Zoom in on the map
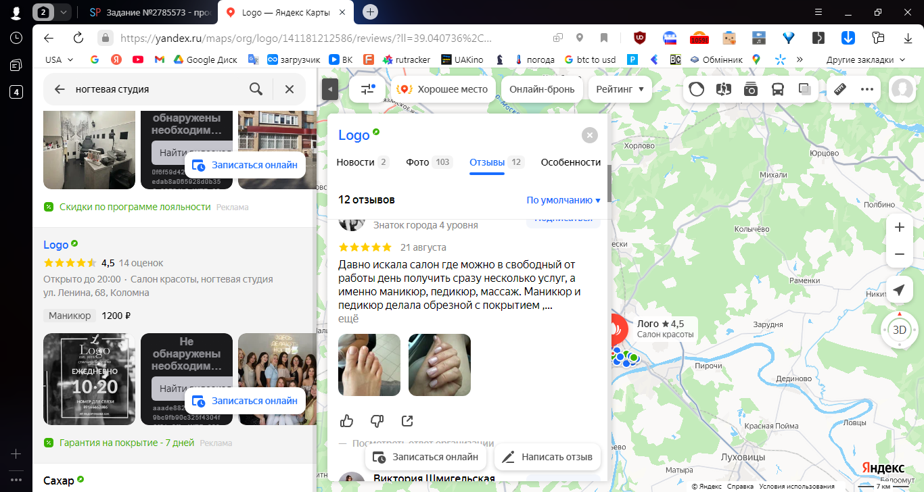Screen dimensions: 924x492 coord(900,228)
